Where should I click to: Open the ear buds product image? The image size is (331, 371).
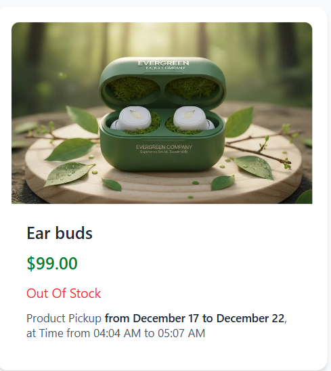[x=162, y=113]
